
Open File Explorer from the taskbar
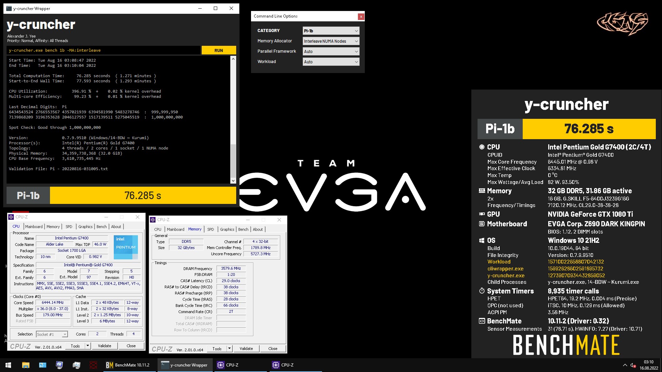click(26, 365)
